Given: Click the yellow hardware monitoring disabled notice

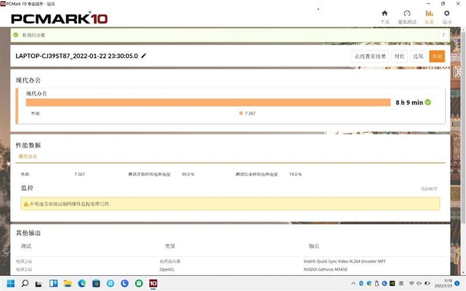Looking at the screenshot, I should tap(230, 204).
